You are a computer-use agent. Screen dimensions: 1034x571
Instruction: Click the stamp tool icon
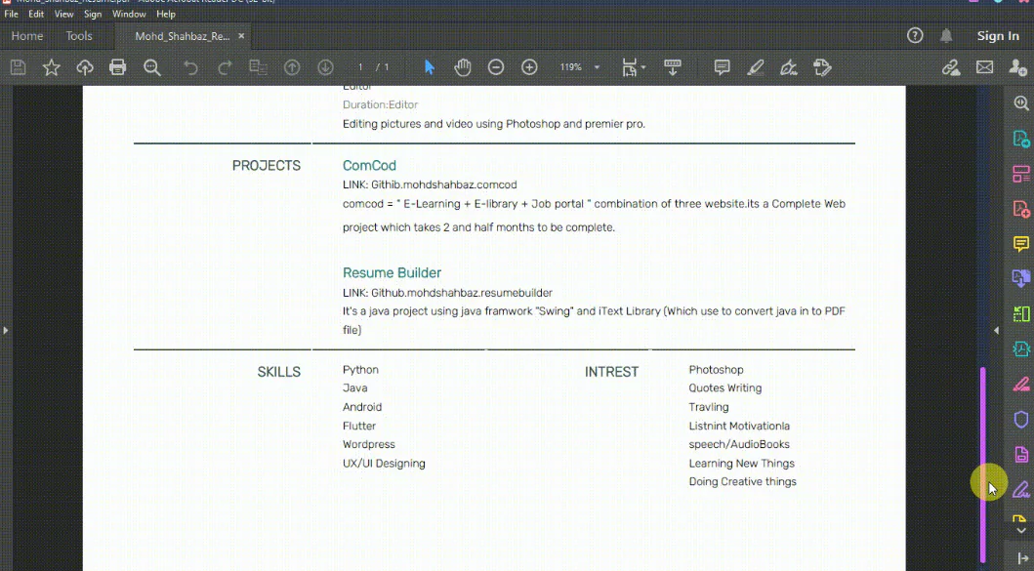click(822, 67)
